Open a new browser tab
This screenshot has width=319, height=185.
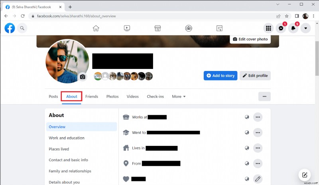tap(70, 7)
